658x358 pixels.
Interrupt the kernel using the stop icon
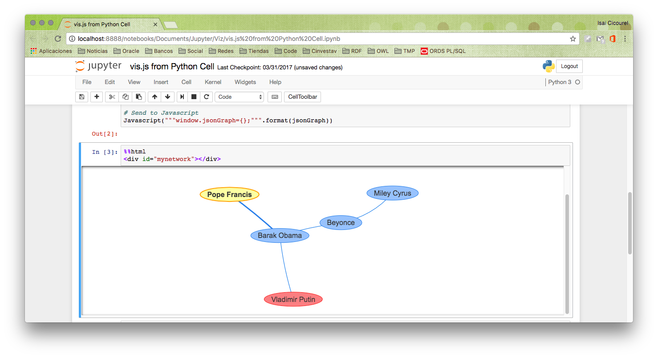[x=194, y=97]
